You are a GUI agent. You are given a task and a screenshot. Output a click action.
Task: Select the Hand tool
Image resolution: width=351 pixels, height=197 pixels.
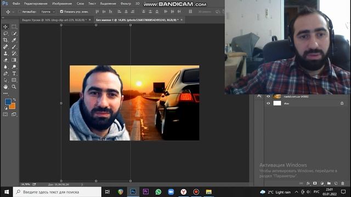pyautogui.click(x=5, y=86)
